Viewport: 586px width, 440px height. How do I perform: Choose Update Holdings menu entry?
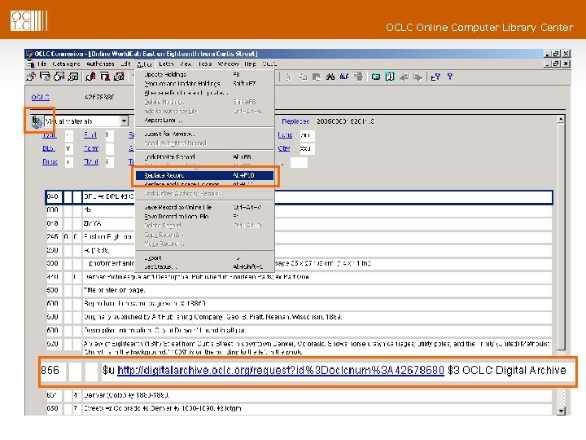click(x=204, y=74)
